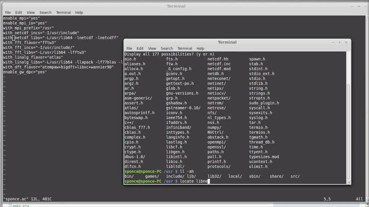The width and height of the screenshot is (369, 207).
Task: Click 'lib32/' in the ll output
Action: 214,176
